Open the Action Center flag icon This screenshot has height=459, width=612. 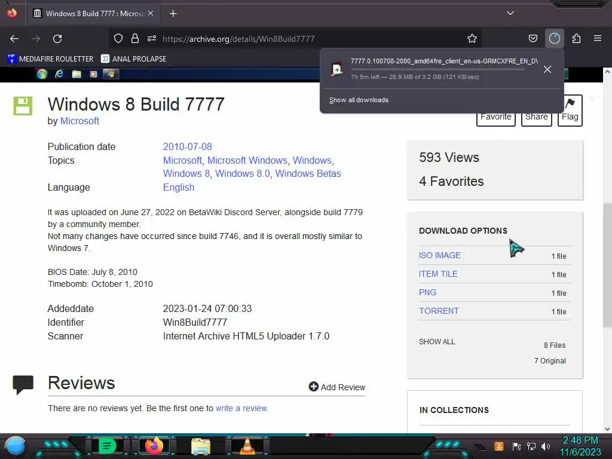[x=516, y=446]
